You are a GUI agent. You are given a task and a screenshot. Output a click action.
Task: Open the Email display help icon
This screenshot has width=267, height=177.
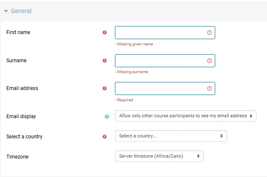tap(107, 116)
